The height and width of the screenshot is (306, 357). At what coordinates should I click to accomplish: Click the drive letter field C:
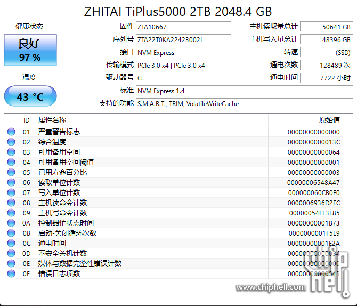pos(183,78)
